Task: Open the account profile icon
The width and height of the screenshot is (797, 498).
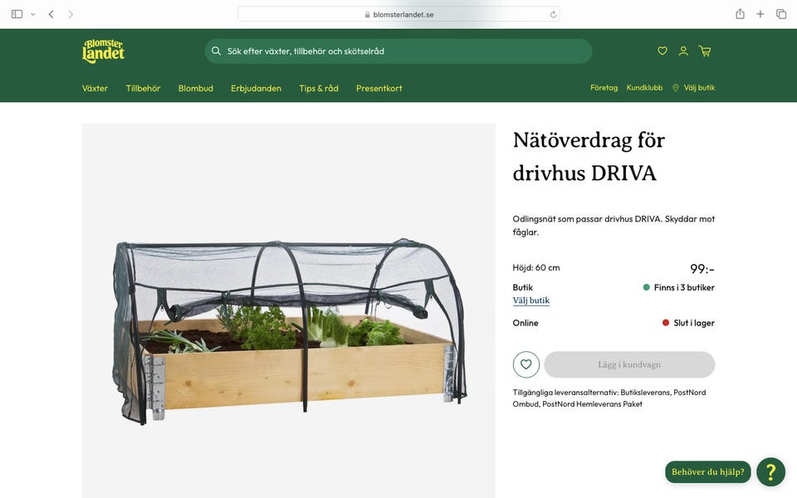Action: tap(683, 51)
